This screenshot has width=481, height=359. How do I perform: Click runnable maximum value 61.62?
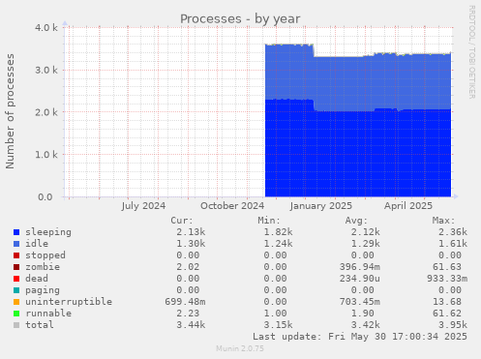(447, 314)
